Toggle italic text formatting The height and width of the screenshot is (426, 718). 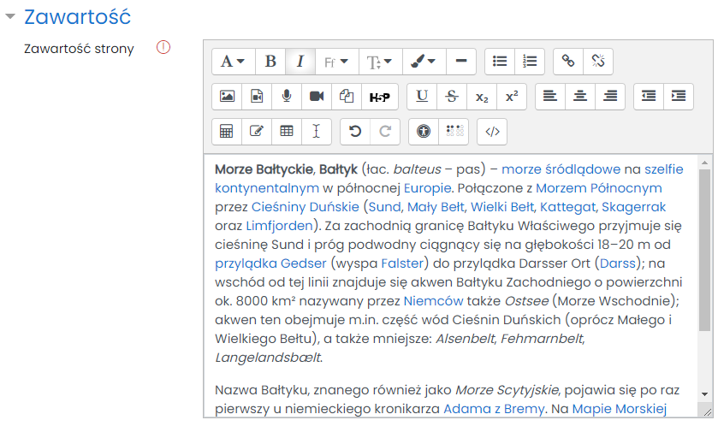point(300,62)
